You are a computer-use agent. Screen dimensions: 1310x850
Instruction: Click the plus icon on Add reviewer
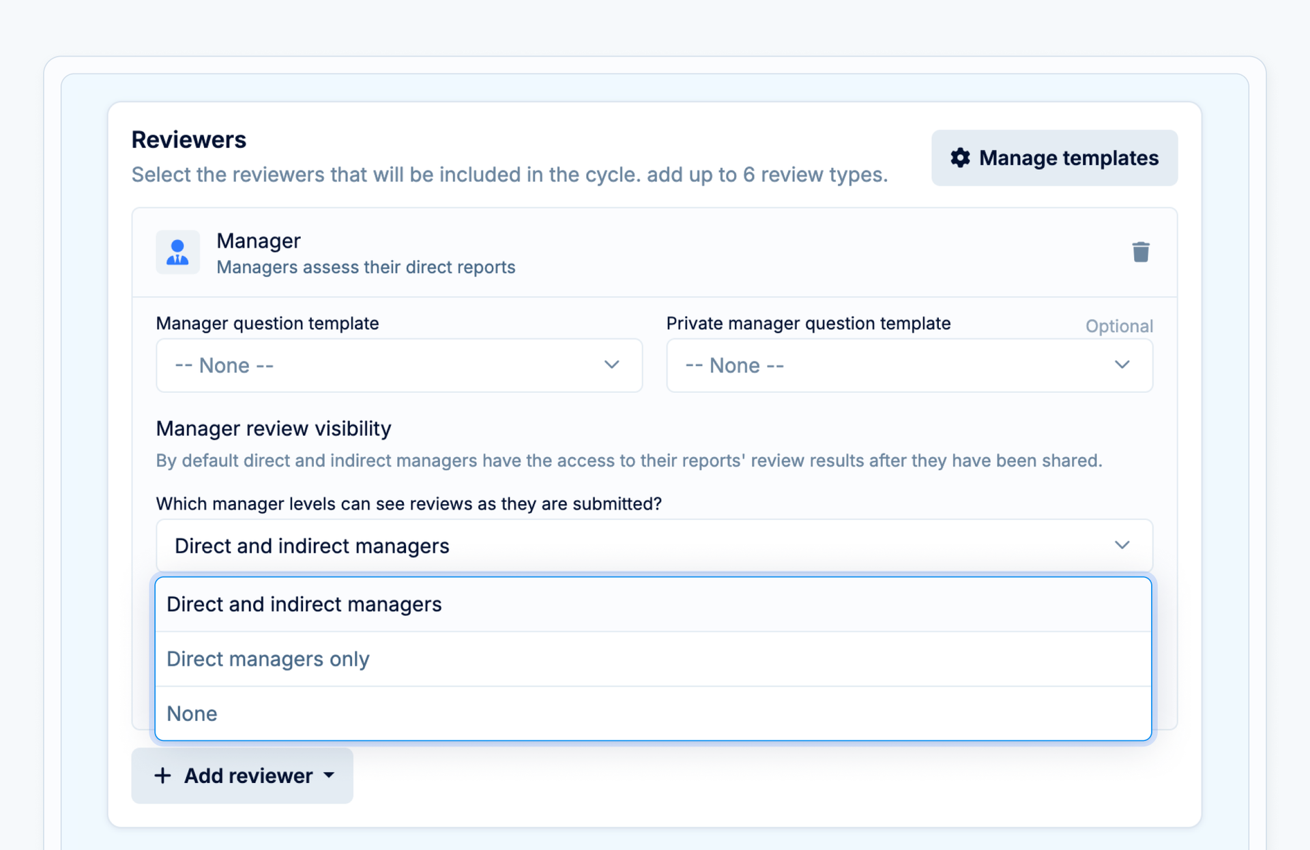tap(162, 776)
